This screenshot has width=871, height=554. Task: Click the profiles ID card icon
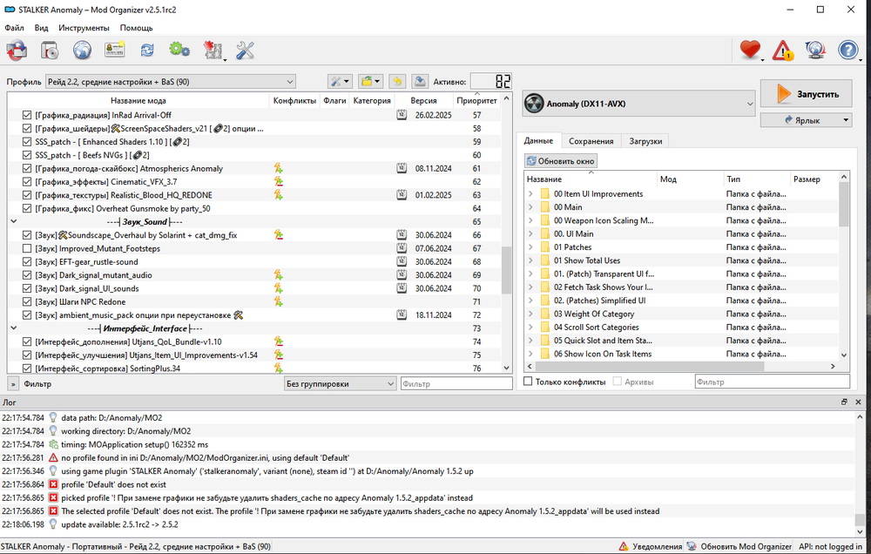click(x=115, y=51)
